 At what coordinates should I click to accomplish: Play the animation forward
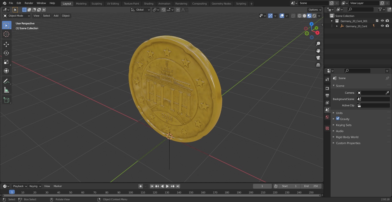point(167,186)
